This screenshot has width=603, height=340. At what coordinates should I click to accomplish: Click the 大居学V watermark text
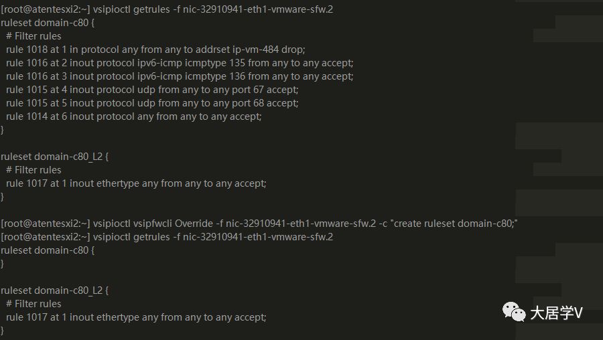point(557,313)
